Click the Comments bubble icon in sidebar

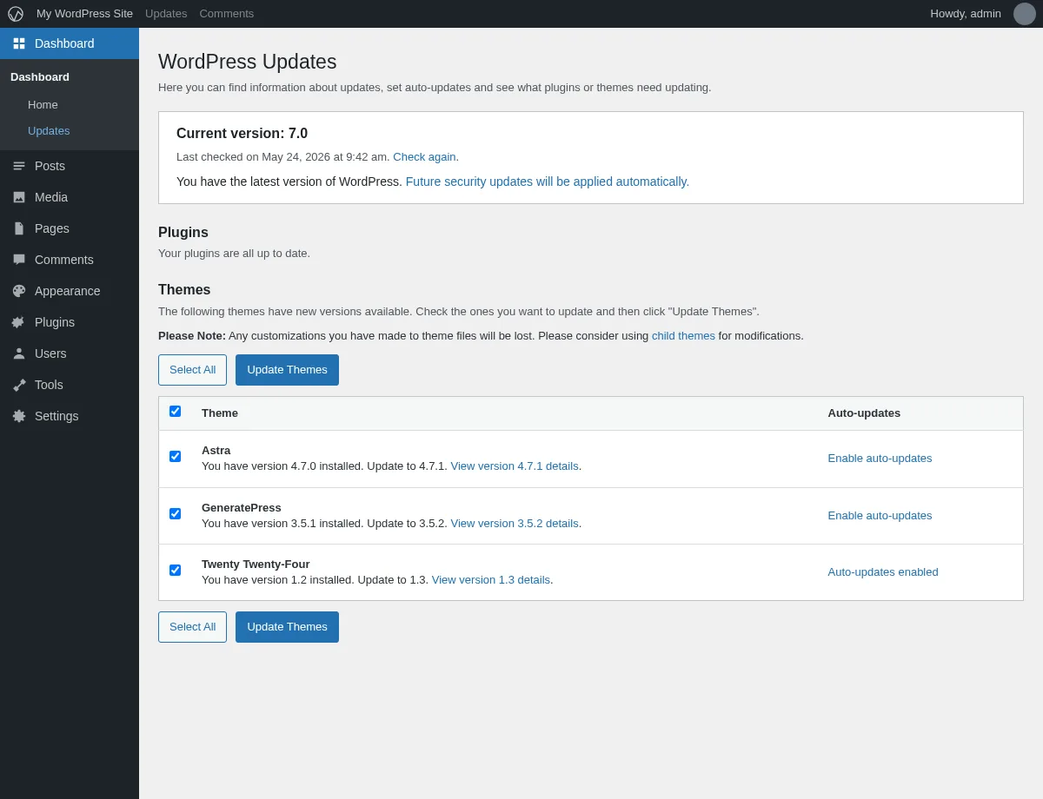point(19,260)
